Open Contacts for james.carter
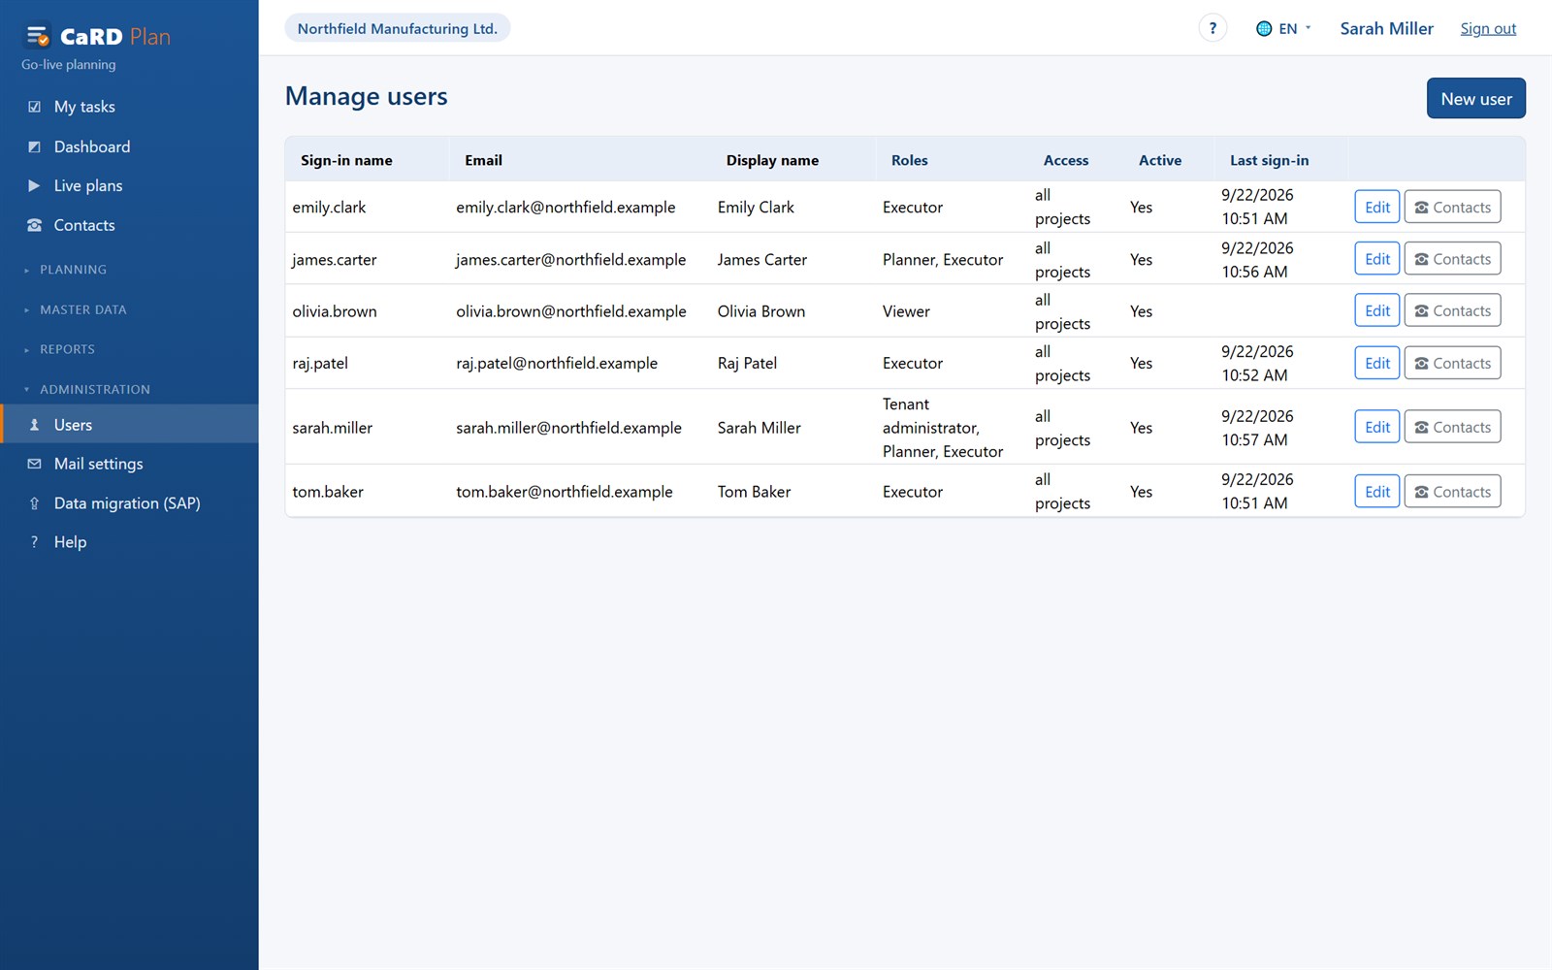The width and height of the screenshot is (1552, 970). (x=1452, y=259)
